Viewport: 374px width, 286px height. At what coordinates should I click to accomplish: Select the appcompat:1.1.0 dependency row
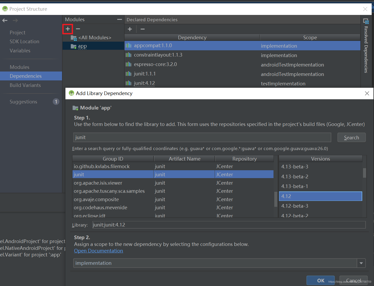tap(242, 46)
